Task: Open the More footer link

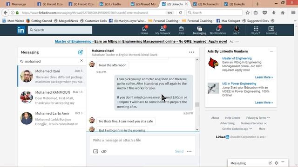Action: pos(262,129)
